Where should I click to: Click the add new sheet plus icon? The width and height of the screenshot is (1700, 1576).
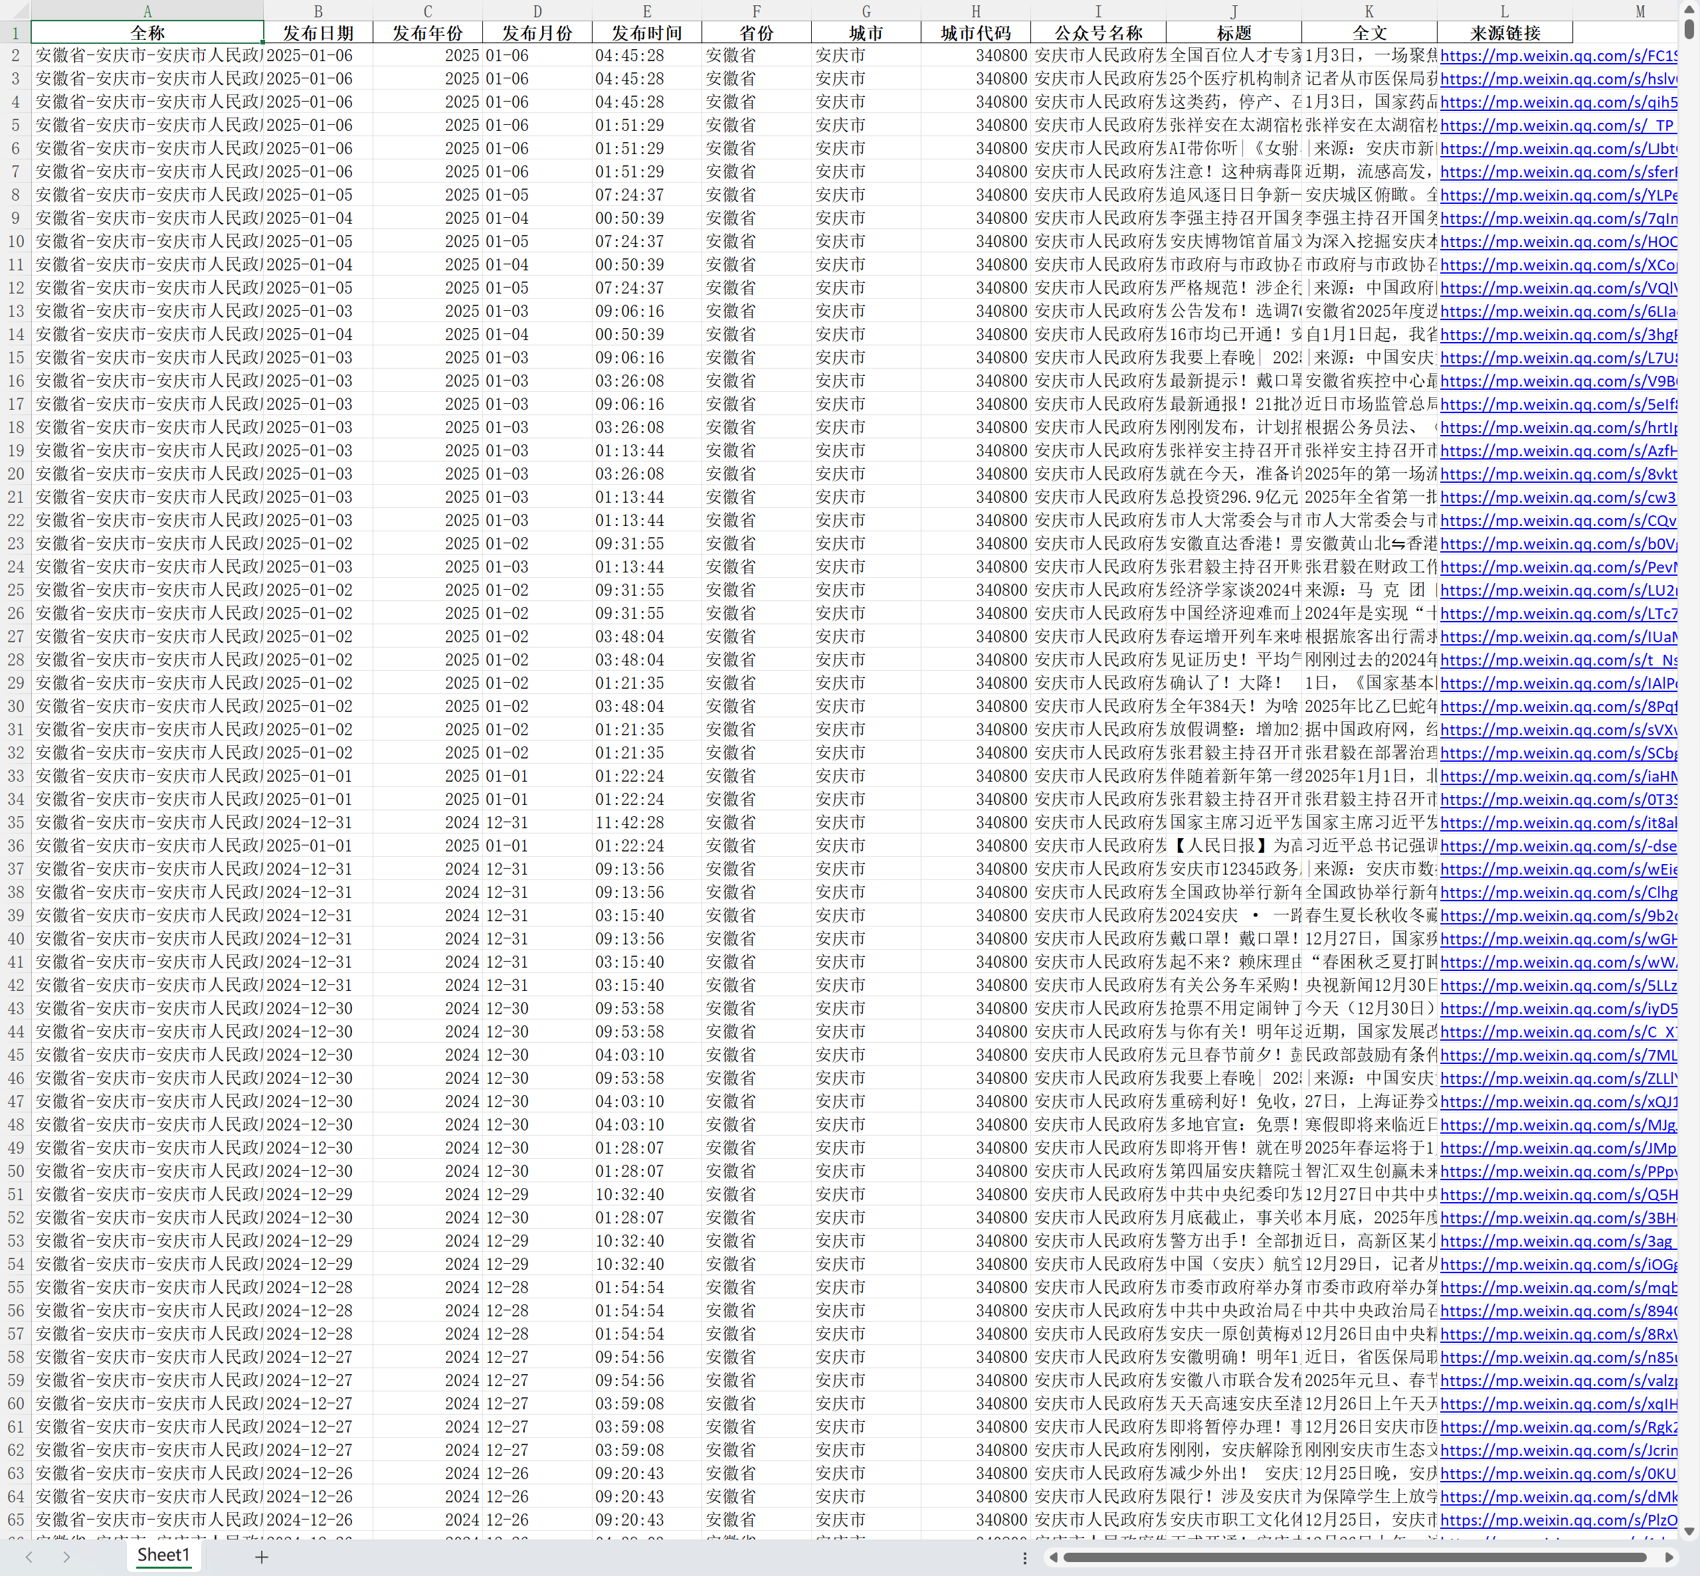click(x=262, y=1557)
